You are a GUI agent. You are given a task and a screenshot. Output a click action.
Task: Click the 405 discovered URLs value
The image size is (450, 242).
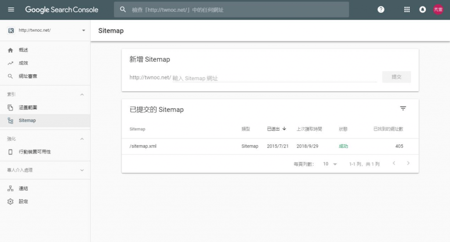[399, 146]
